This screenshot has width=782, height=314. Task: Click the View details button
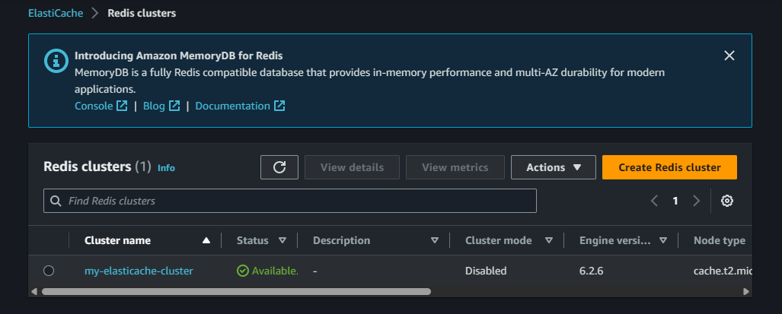pyautogui.click(x=352, y=167)
